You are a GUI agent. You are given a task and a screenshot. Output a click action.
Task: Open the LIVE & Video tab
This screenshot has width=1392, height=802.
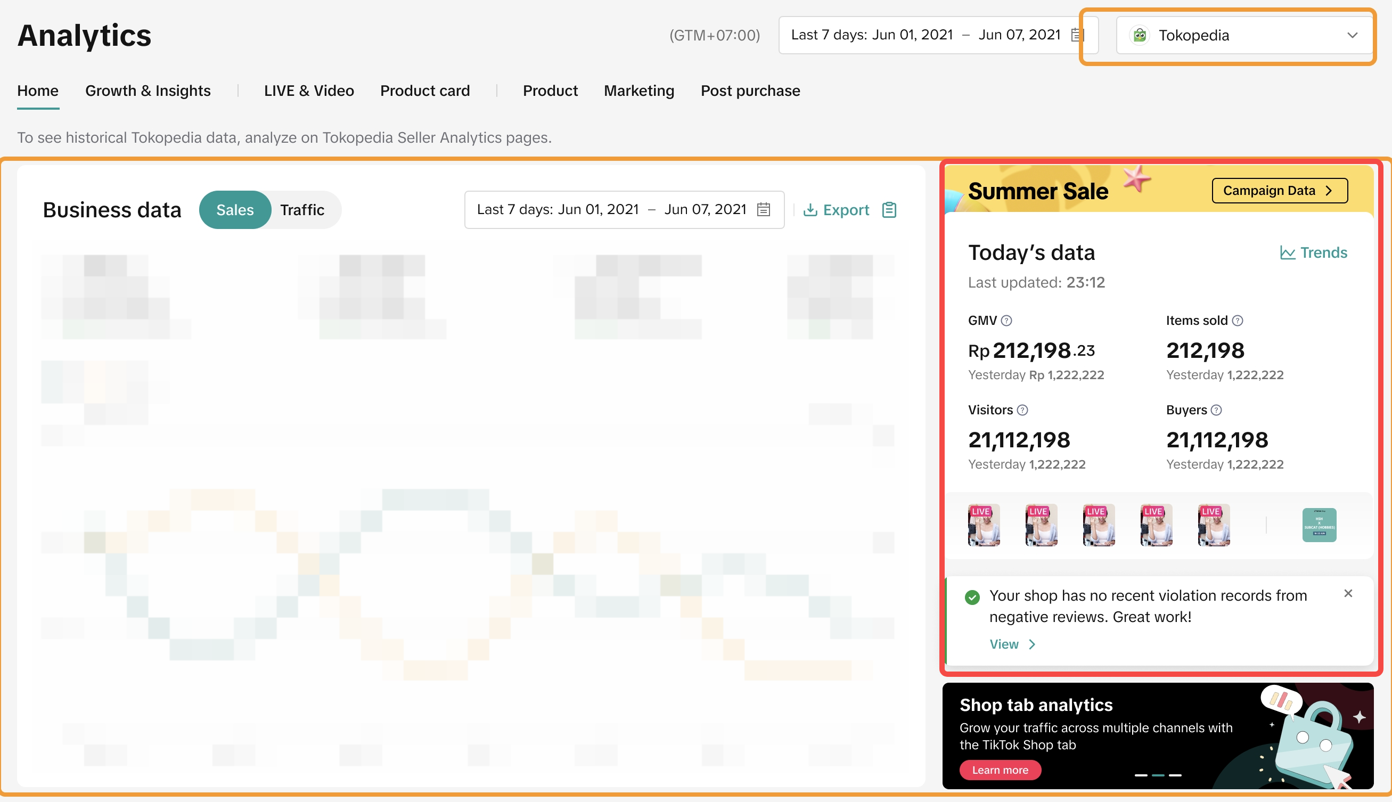tap(308, 91)
